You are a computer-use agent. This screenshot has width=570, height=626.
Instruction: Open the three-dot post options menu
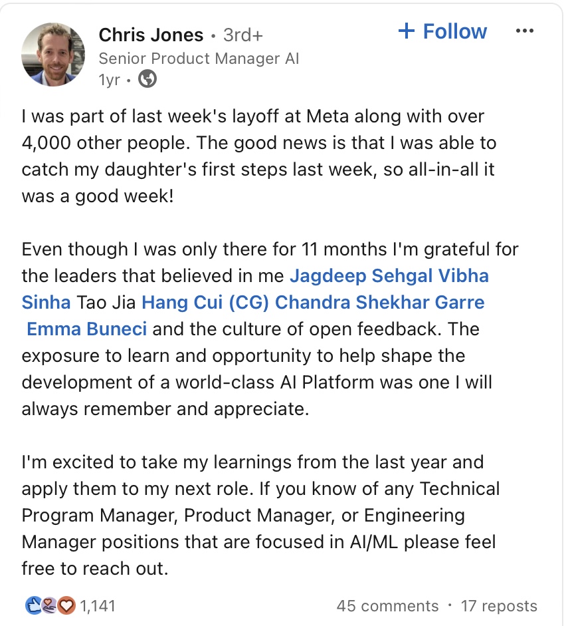(x=524, y=31)
